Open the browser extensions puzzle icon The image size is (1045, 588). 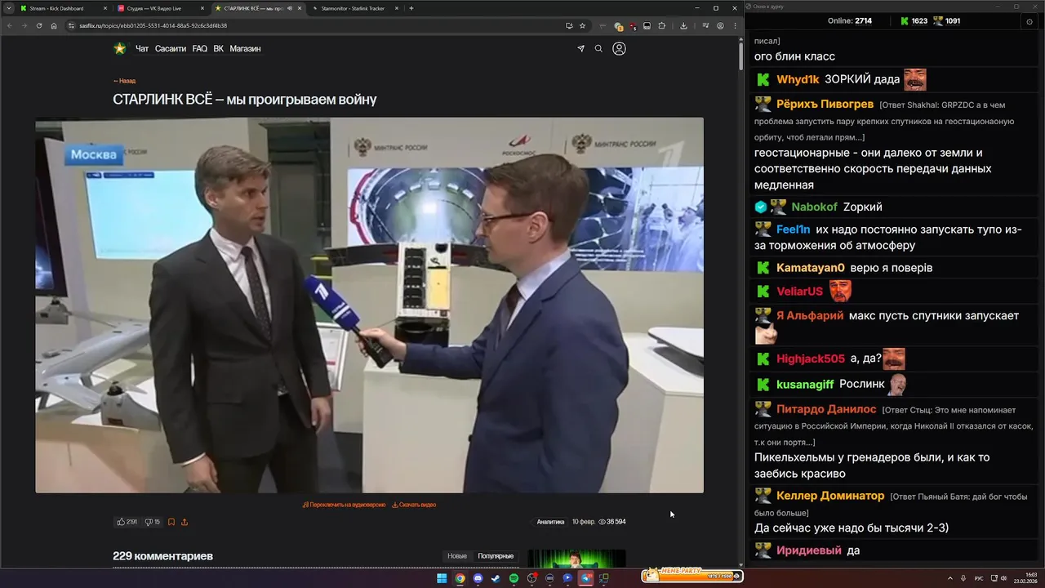coord(661,25)
